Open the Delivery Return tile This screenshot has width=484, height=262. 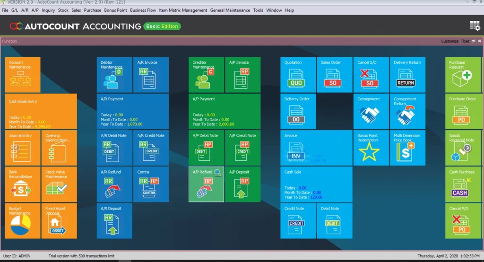tap(407, 75)
